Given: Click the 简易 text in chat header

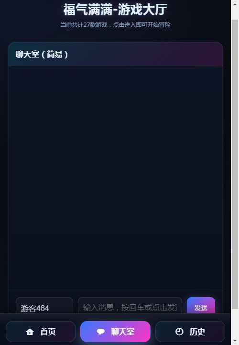Looking at the screenshot, I should (x=54, y=54).
